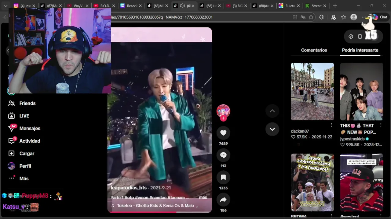This screenshot has height=219, width=391.
Task: Open LIVE in the sidebar
Action: 24,116
